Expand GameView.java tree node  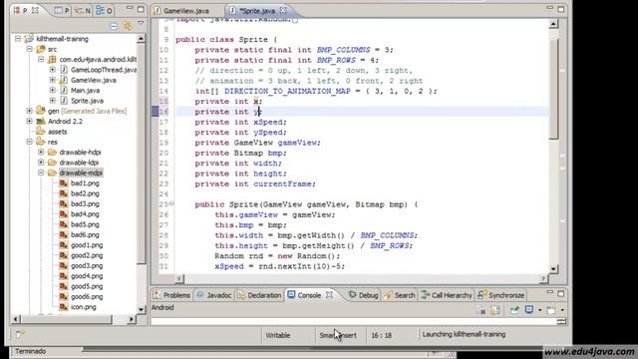click(x=52, y=80)
